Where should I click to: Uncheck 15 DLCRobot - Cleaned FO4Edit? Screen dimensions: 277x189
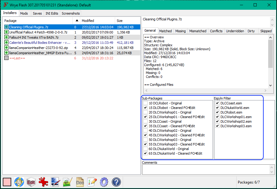click(145, 108)
